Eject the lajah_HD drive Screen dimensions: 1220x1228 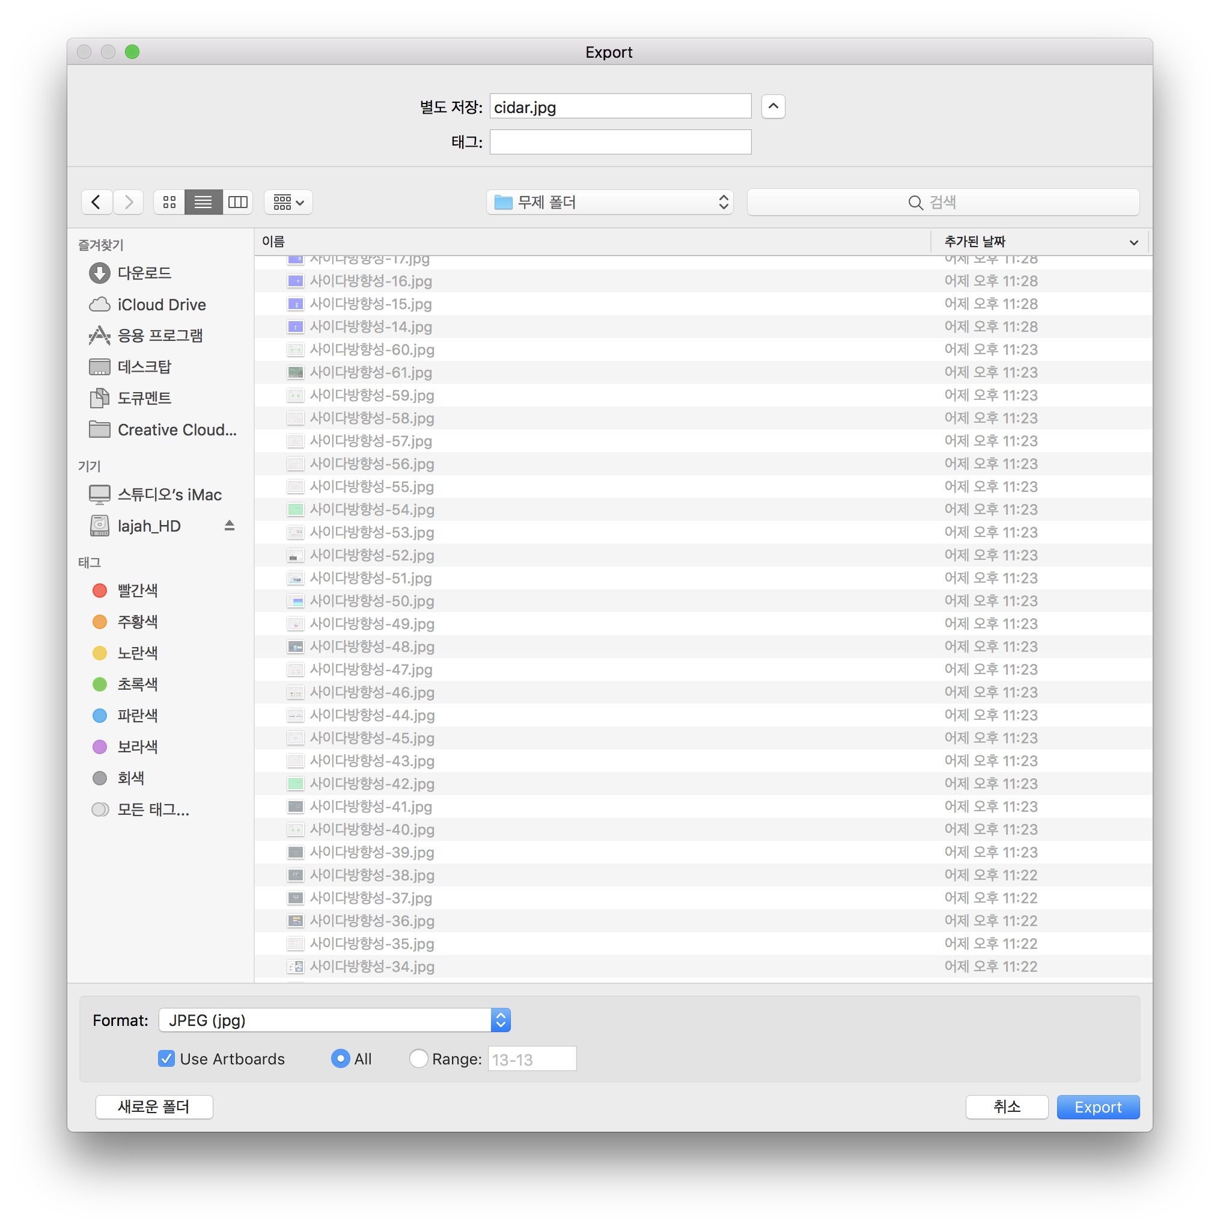click(x=229, y=526)
